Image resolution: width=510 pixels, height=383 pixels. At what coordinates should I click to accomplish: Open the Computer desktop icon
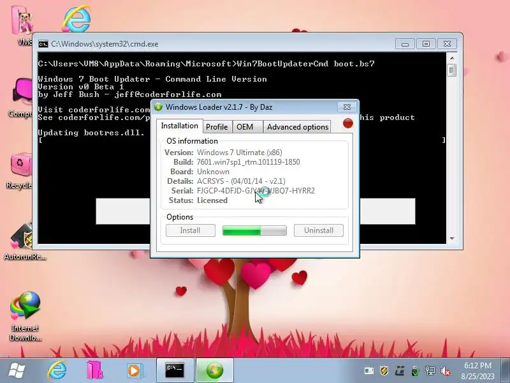point(21,98)
